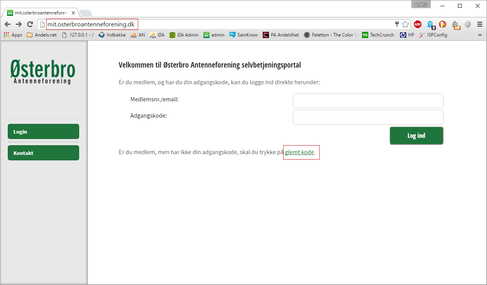
Task: Click the address bar URL
Action: (91, 24)
